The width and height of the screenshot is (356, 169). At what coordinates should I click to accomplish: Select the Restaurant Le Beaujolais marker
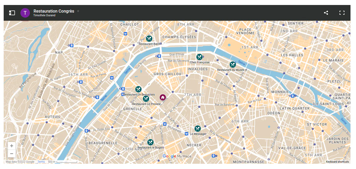click(x=138, y=89)
